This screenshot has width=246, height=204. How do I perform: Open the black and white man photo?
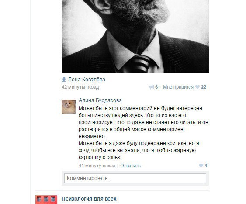[x=135, y=36]
